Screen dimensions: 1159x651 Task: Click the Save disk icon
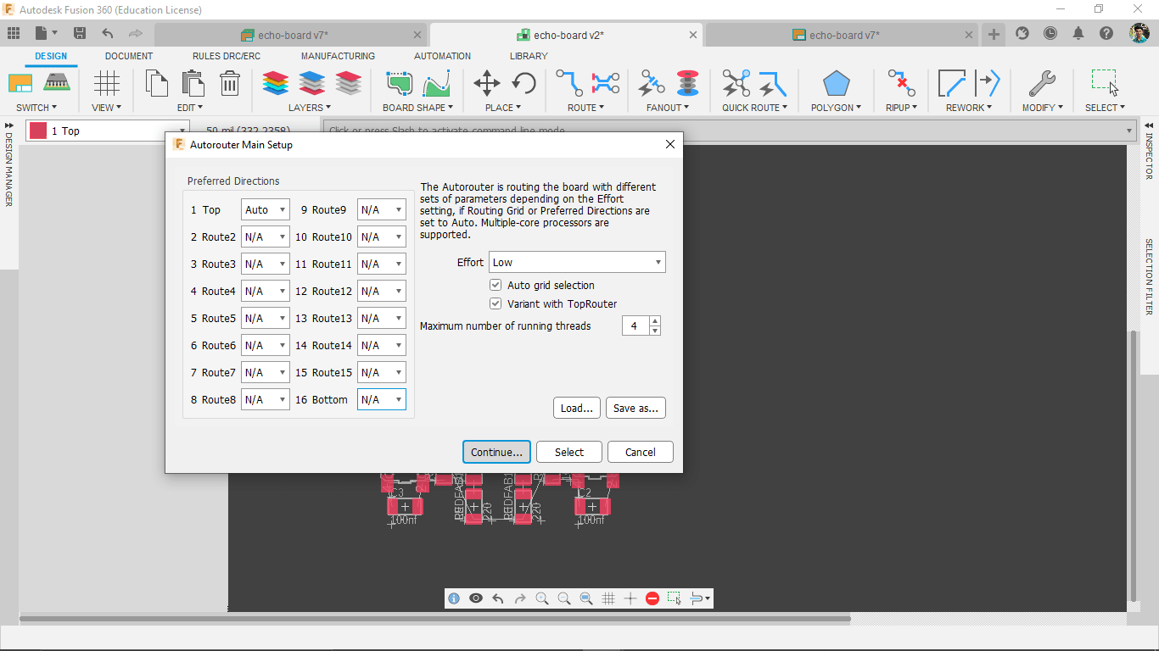click(x=80, y=33)
